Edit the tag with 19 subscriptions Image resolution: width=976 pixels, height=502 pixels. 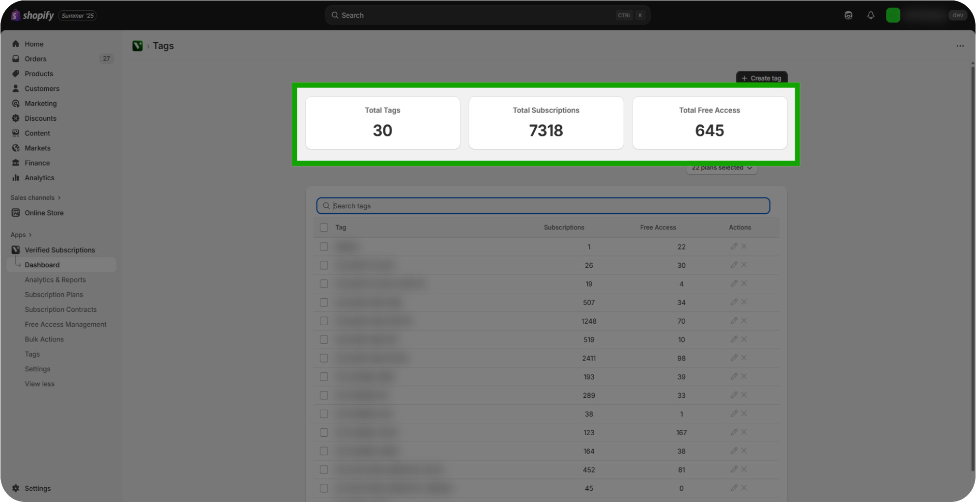click(x=734, y=284)
